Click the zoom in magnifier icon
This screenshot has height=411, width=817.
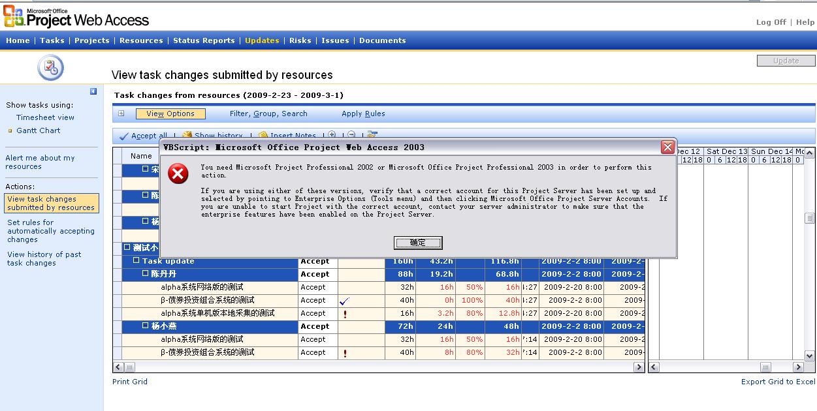332,135
